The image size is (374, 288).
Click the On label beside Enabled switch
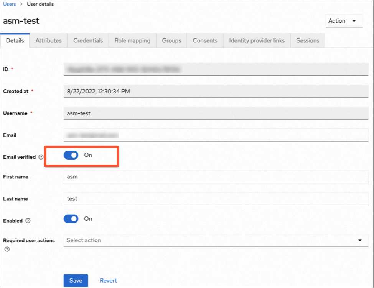click(x=88, y=219)
